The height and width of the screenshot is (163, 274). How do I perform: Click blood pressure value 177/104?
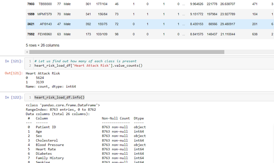click(x=102, y=4)
